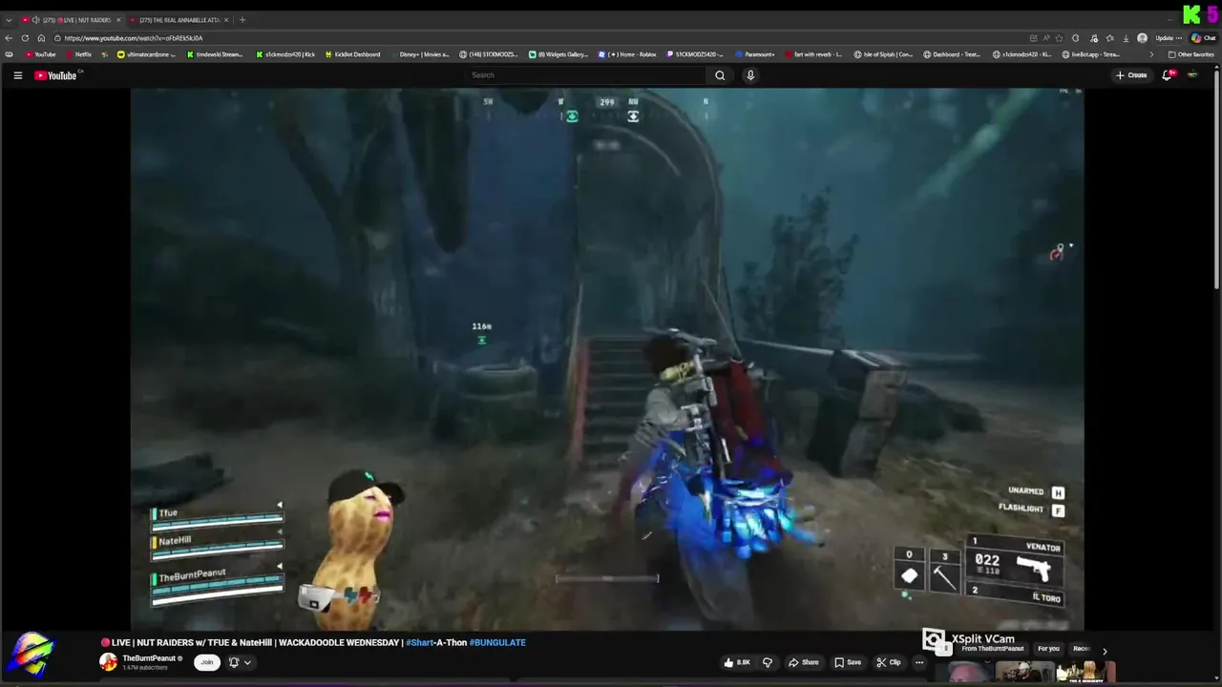
Task: Click the Join membership button
Action: pyautogui.click(x=206, y=662)
